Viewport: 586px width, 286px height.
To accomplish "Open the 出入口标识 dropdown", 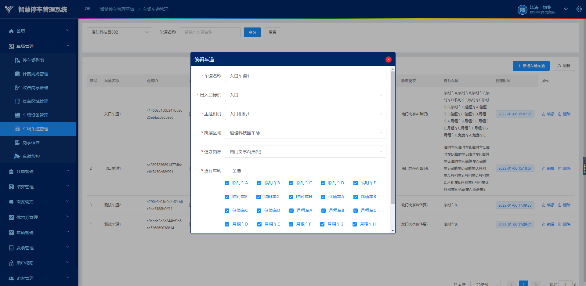I will [x=306, y=95].
